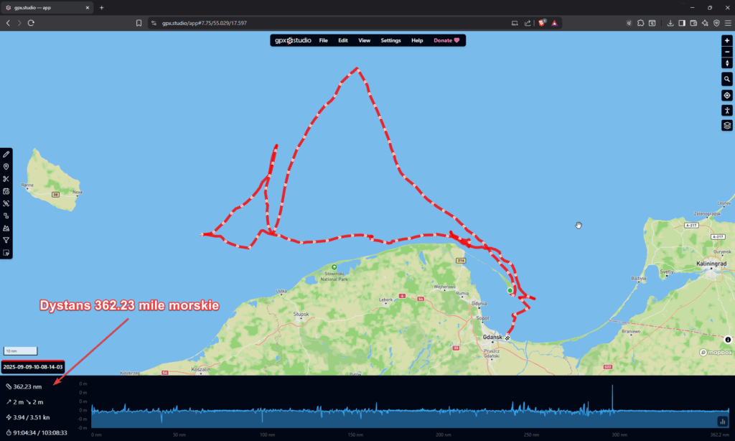
Task: Click the zoom in plus button
Action: pos(727,41)
